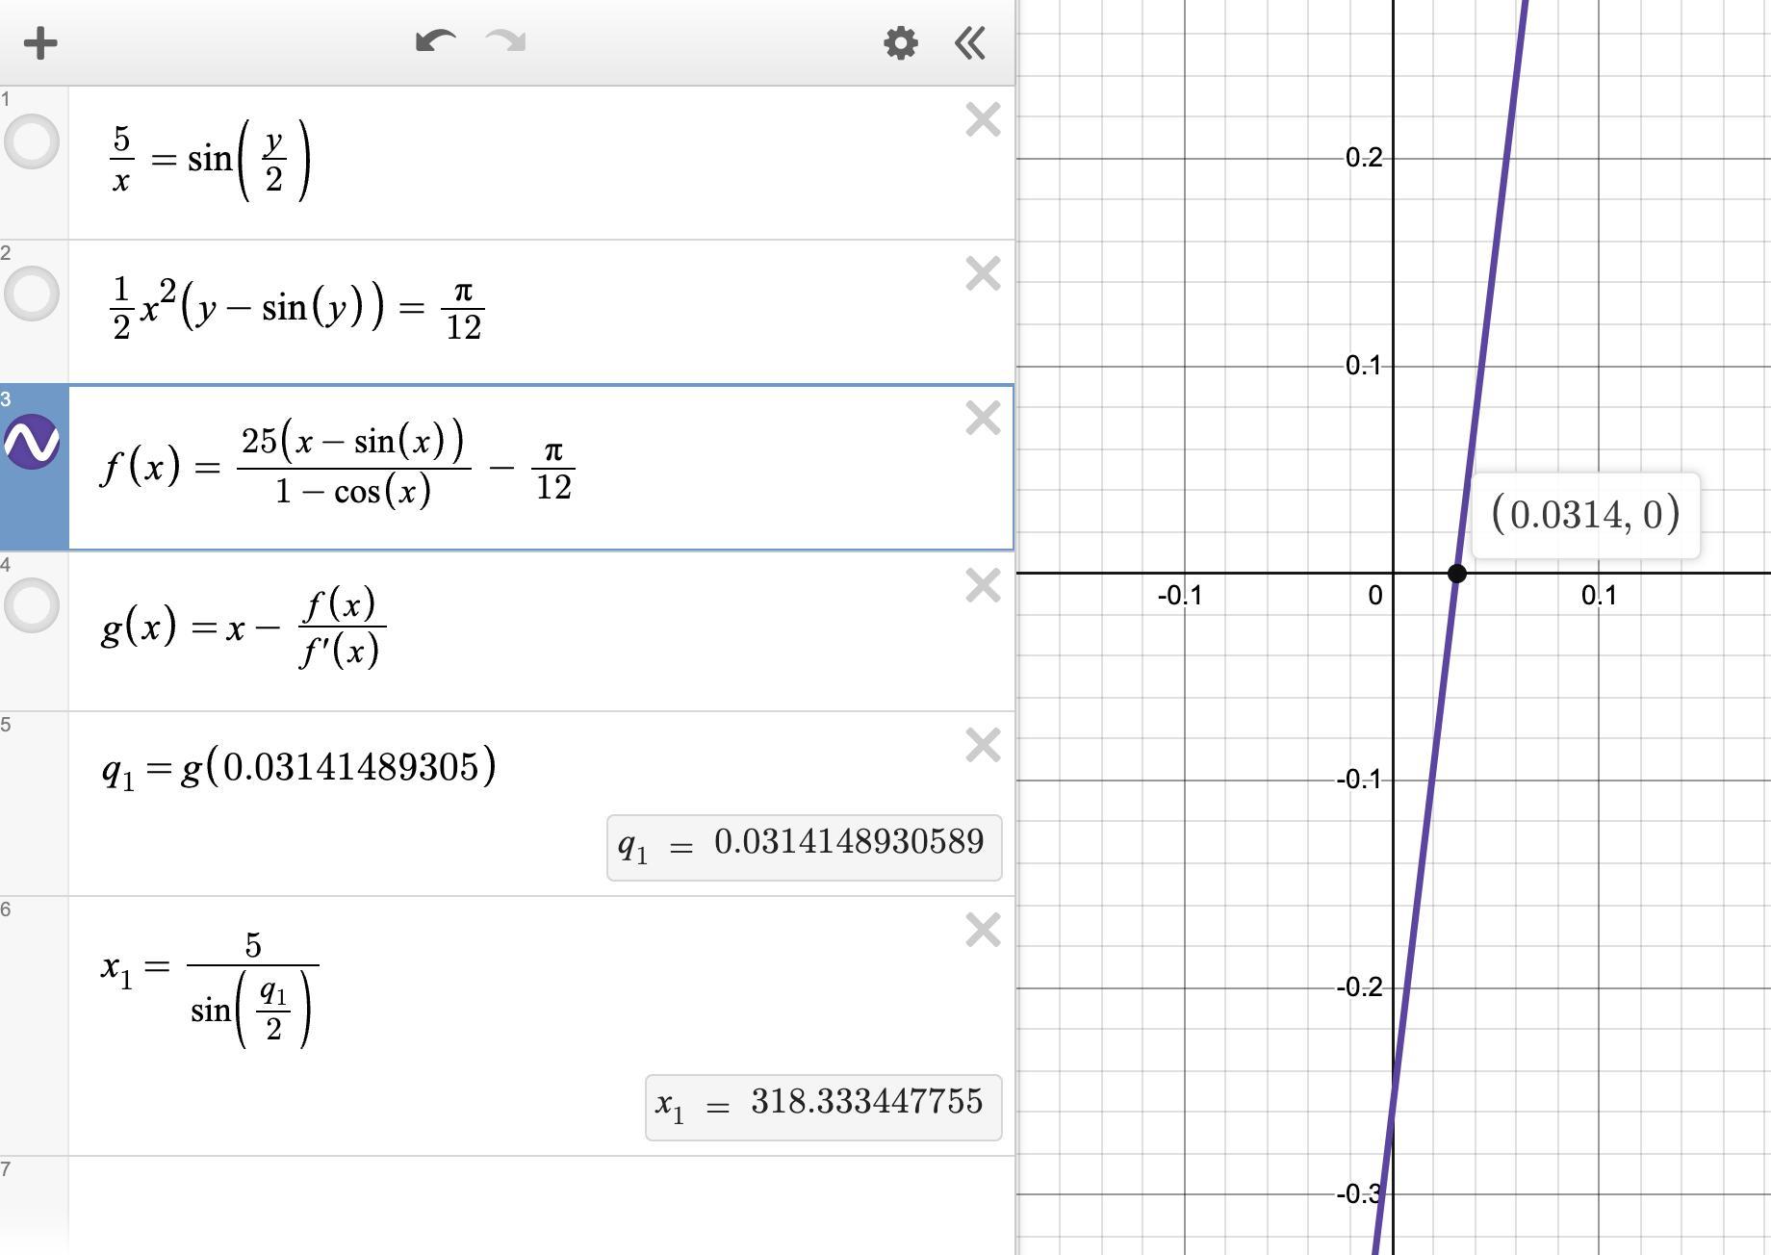Delete the 5/x = sin(y/2) expression

(x=983, y=120)
